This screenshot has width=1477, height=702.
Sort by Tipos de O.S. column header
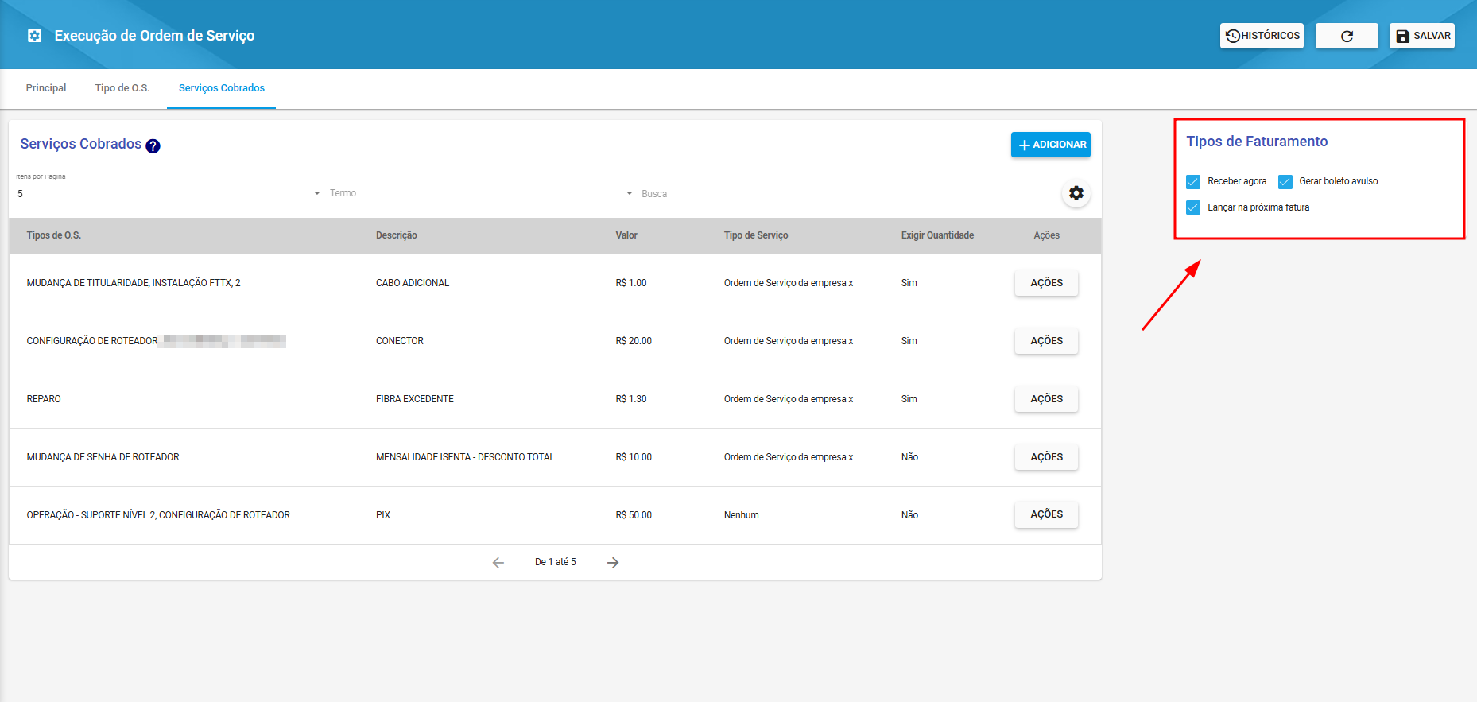point(54,235)
